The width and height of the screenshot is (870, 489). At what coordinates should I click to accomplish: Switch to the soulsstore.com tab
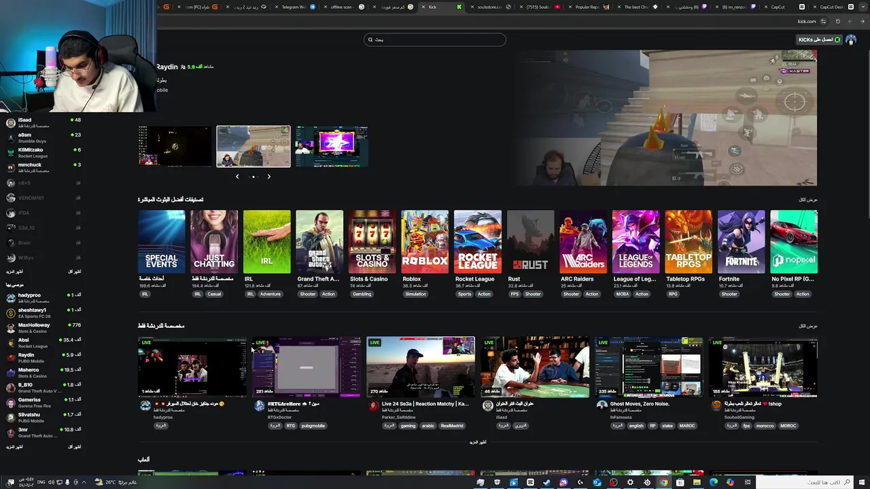click(491, 7)
